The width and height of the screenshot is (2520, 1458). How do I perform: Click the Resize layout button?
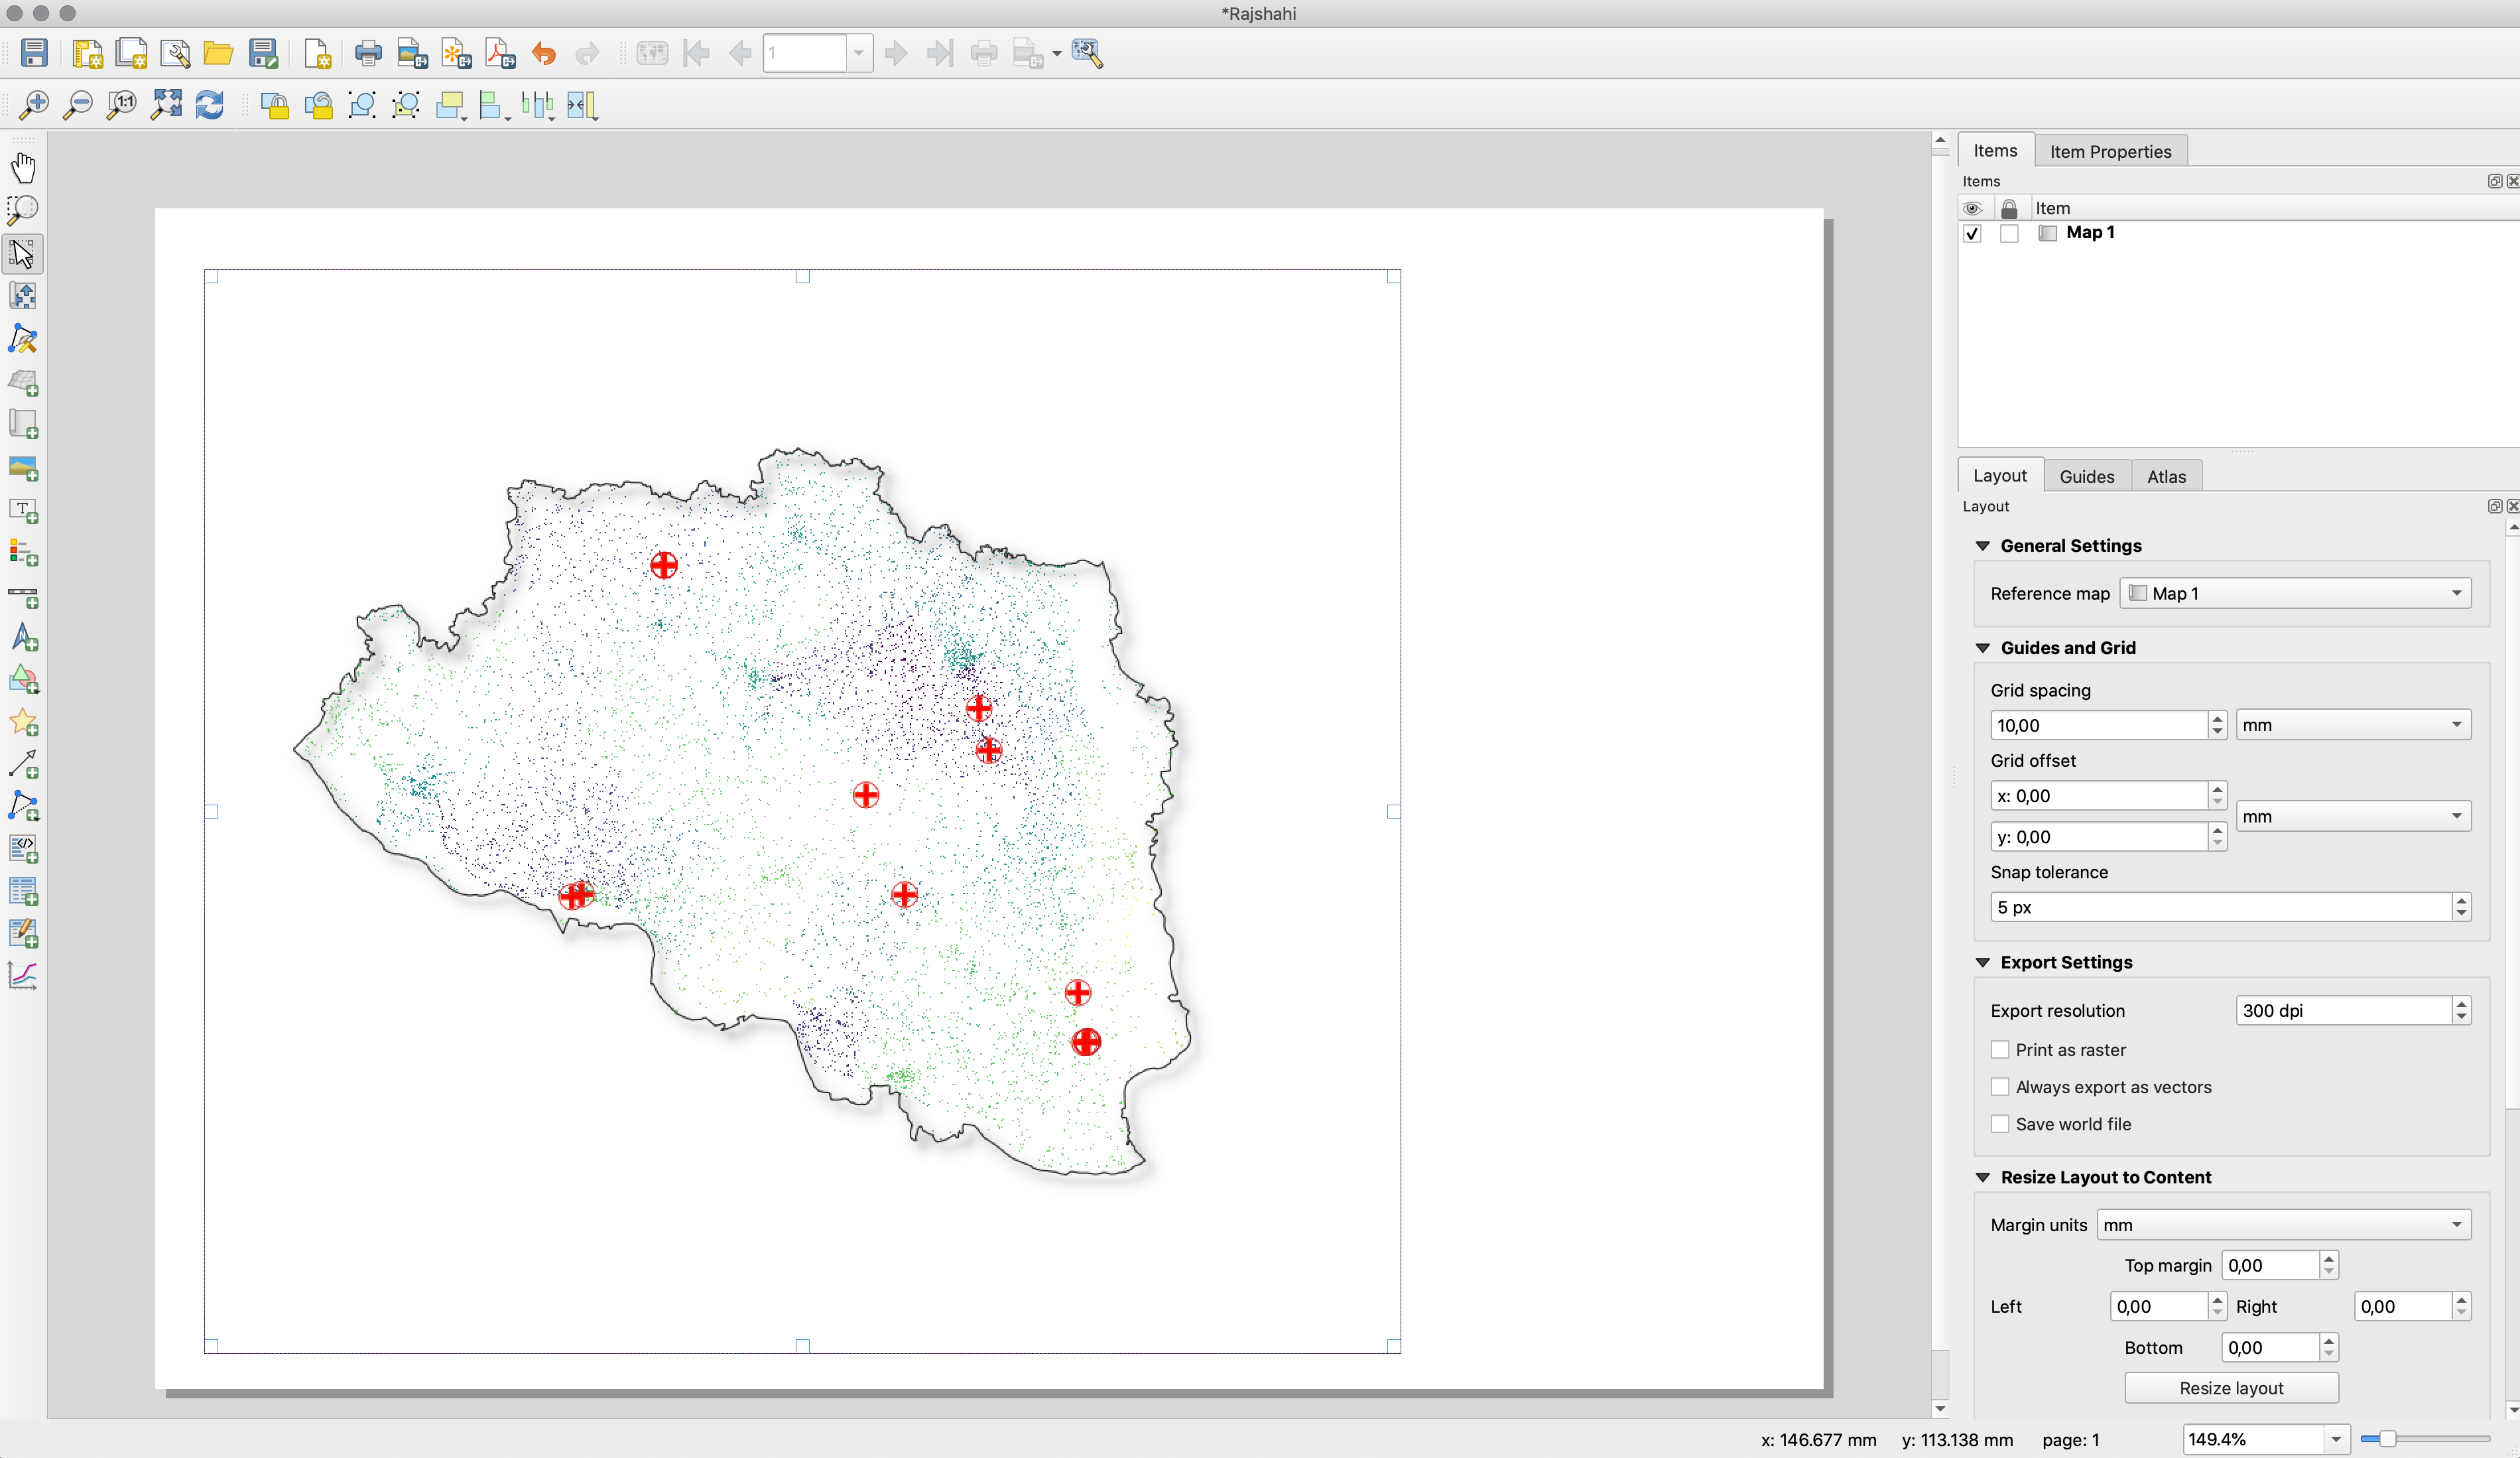[2232, 1387]
